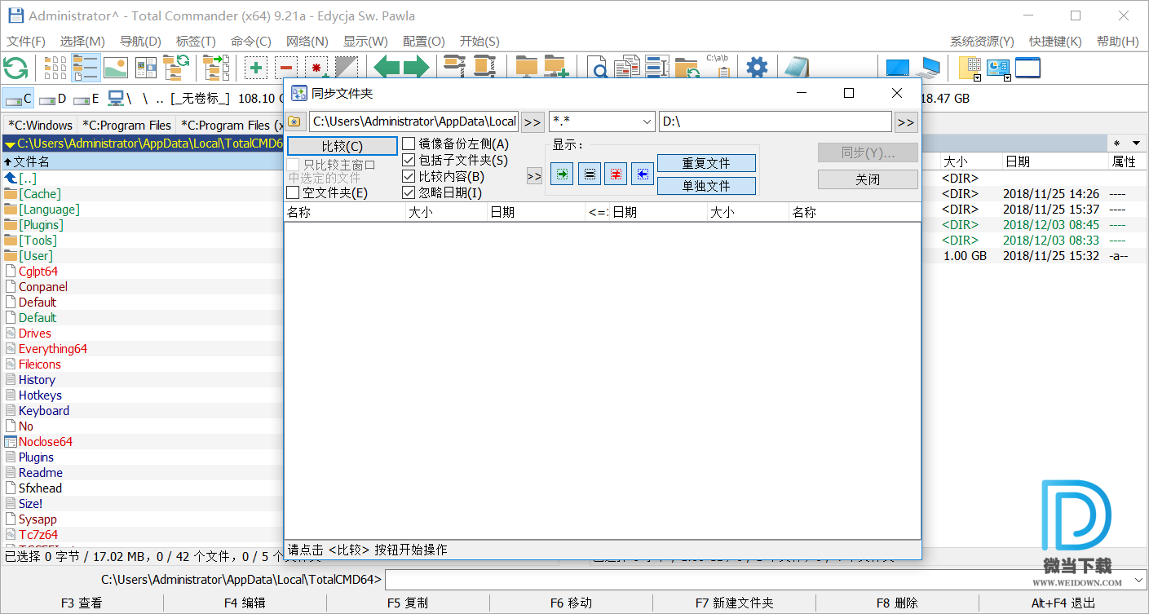
Task: Toggle the 单独文件 singles button
Action: pyautogui.click(x=706, y=186)
